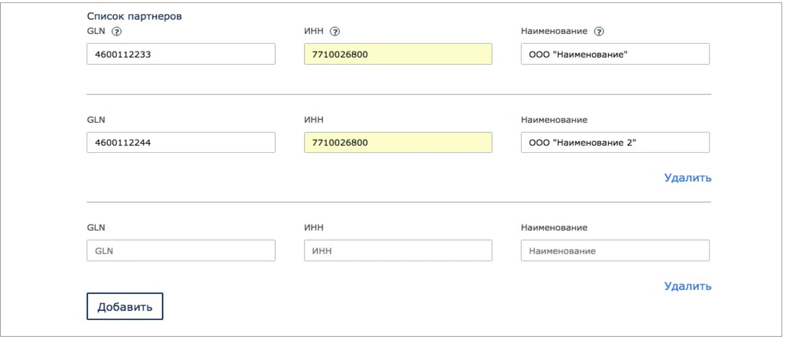Screen dimensions: 785x337
Task: Click the field with ООО "Наименование"
Action: [x=615, y=54]
